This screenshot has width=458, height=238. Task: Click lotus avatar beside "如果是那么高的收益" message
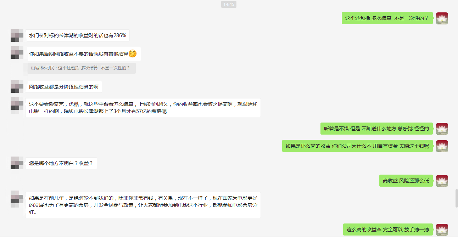[442, 146]
